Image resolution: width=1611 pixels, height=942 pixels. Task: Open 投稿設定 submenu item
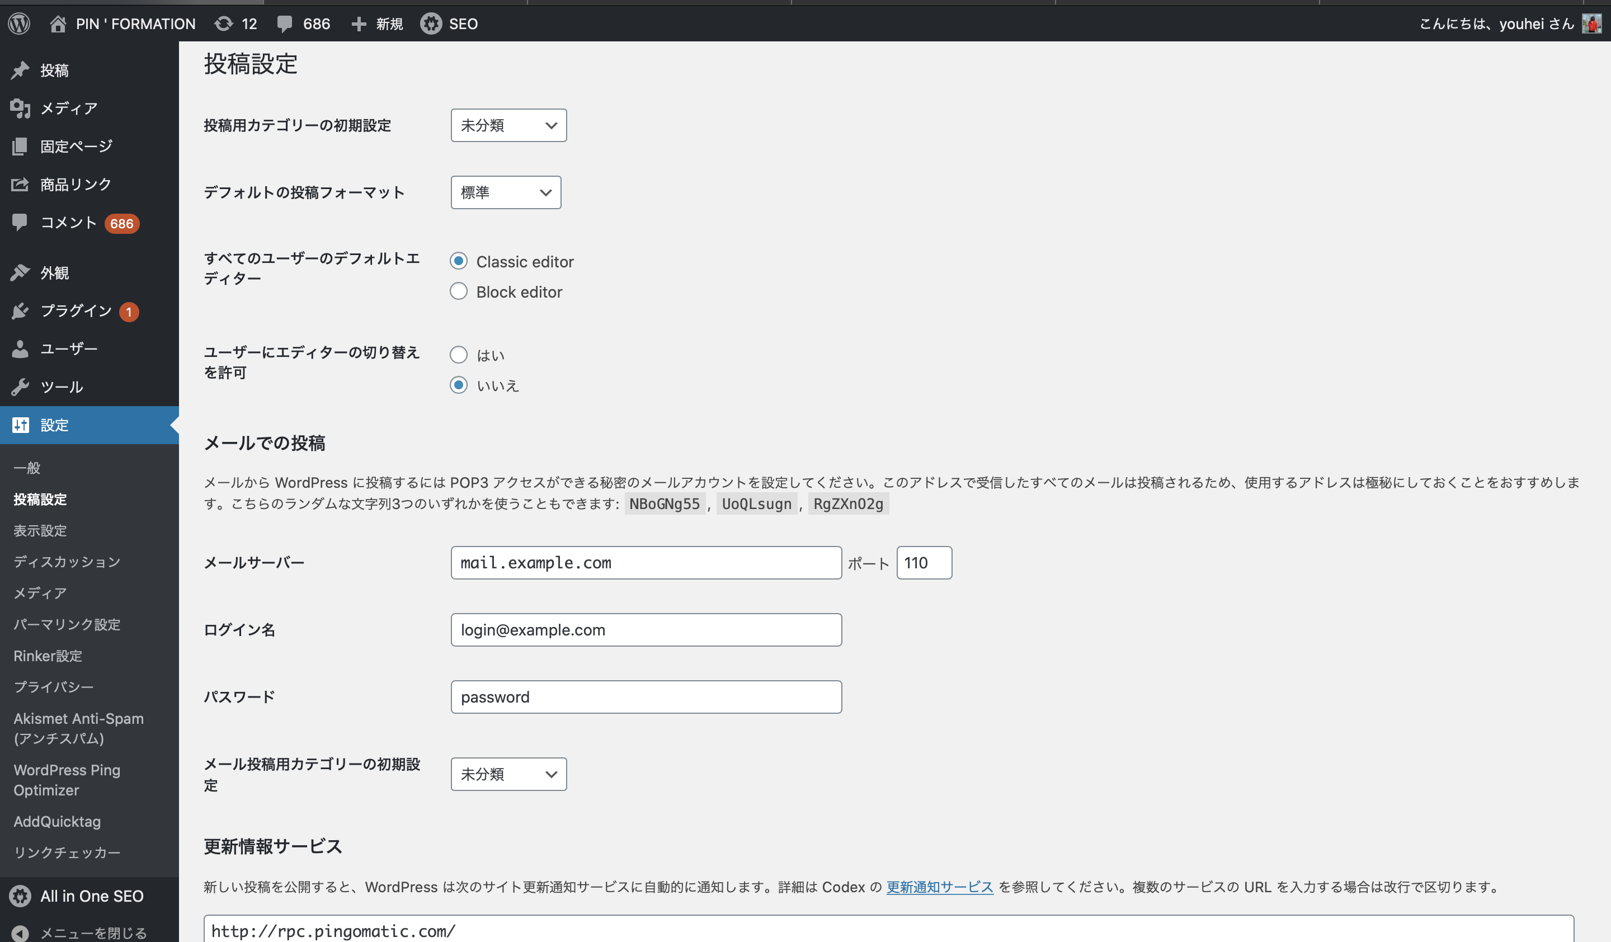(x=40, y=499)
